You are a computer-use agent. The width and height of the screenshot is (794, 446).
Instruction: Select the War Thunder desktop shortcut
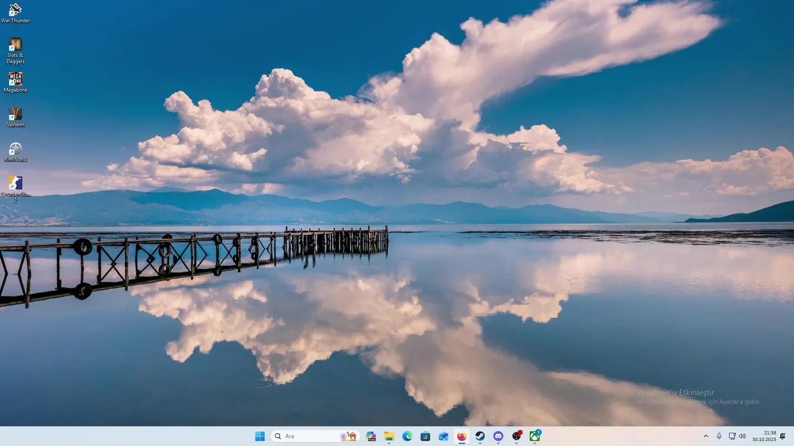16,13
